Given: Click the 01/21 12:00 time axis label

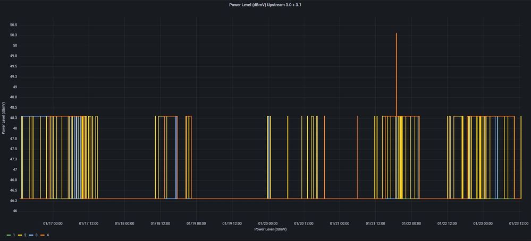Looking at the screenshot, I should 376,223.
